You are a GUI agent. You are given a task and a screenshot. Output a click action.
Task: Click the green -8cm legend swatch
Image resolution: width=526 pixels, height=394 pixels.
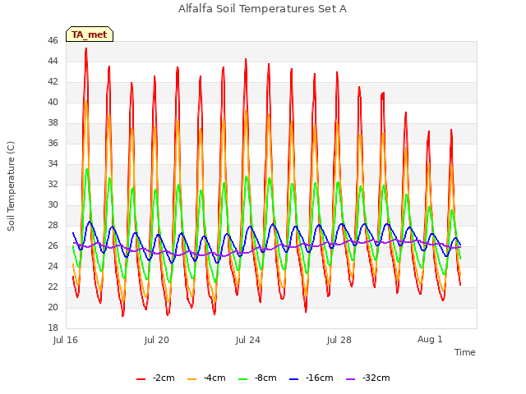[x=243, y=379]
